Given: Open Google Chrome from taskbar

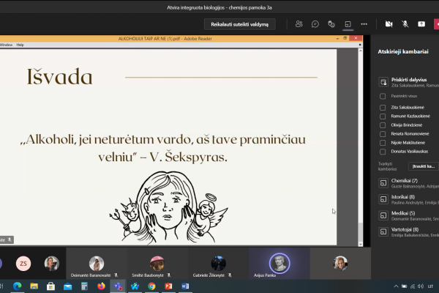Looking at the screenshot, I should tap(151, 286).
